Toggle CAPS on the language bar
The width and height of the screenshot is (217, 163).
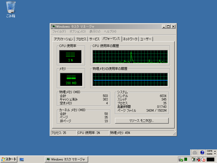click(x=209, y=151)
